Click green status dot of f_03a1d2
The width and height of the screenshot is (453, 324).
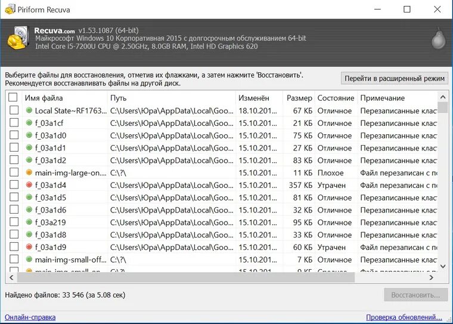(x=29, y=160)
